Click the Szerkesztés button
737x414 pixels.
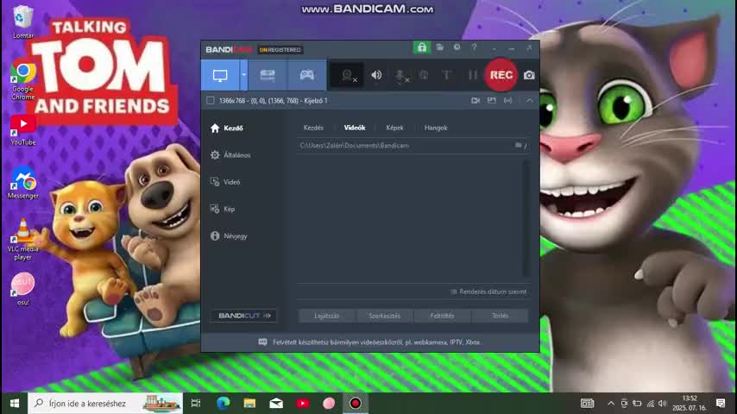pyautogui.click(x=385, y=316)
